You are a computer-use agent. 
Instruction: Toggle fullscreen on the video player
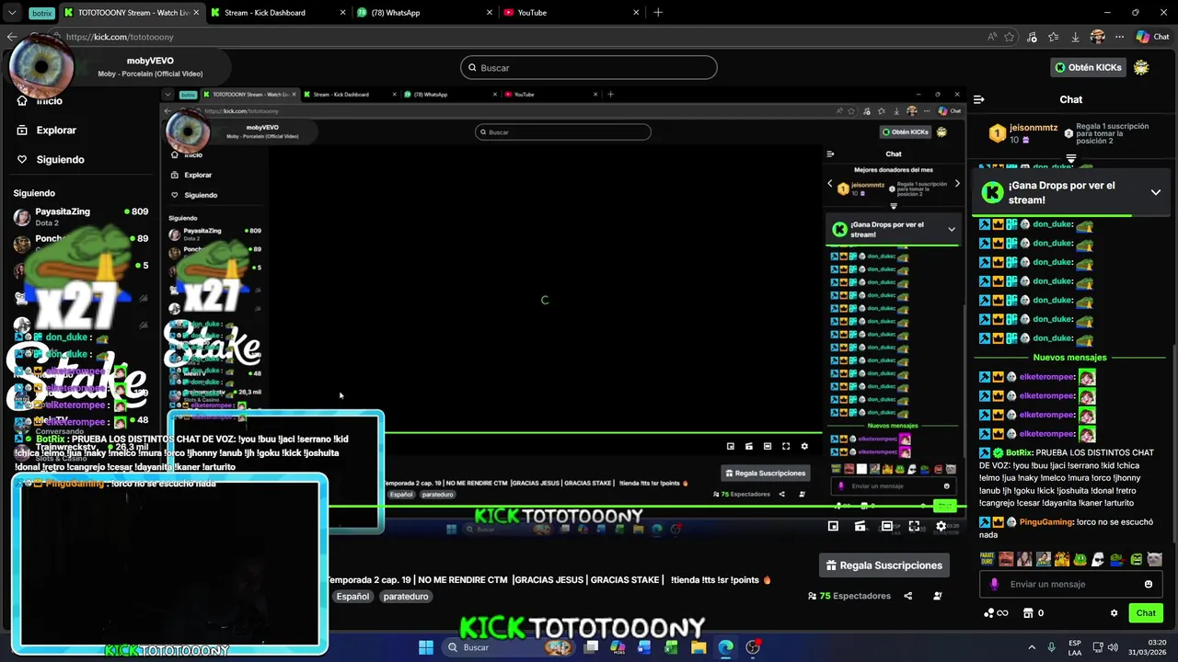click(x=914, y=526)
